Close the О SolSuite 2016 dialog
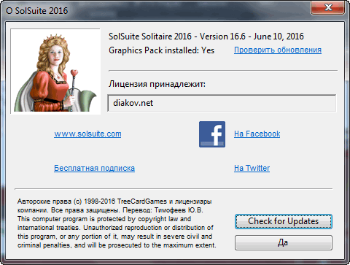The height and width of the screenshot is (265, 350). tap(327, 8)
